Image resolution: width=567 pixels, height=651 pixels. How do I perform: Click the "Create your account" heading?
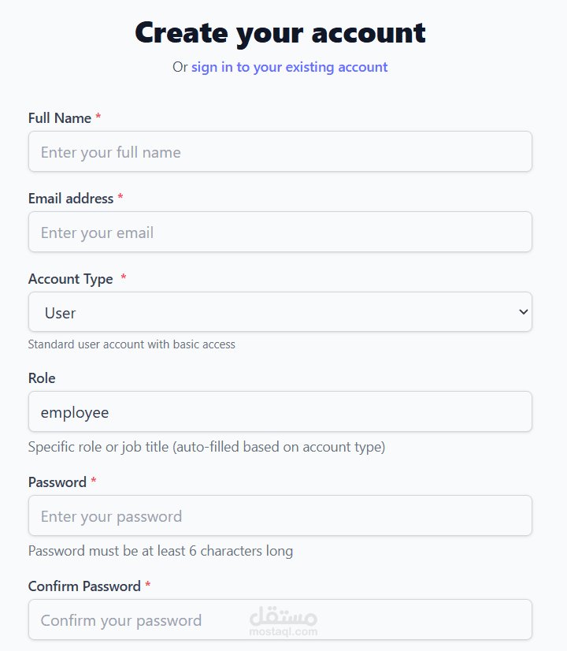click(x=280, y=32)
